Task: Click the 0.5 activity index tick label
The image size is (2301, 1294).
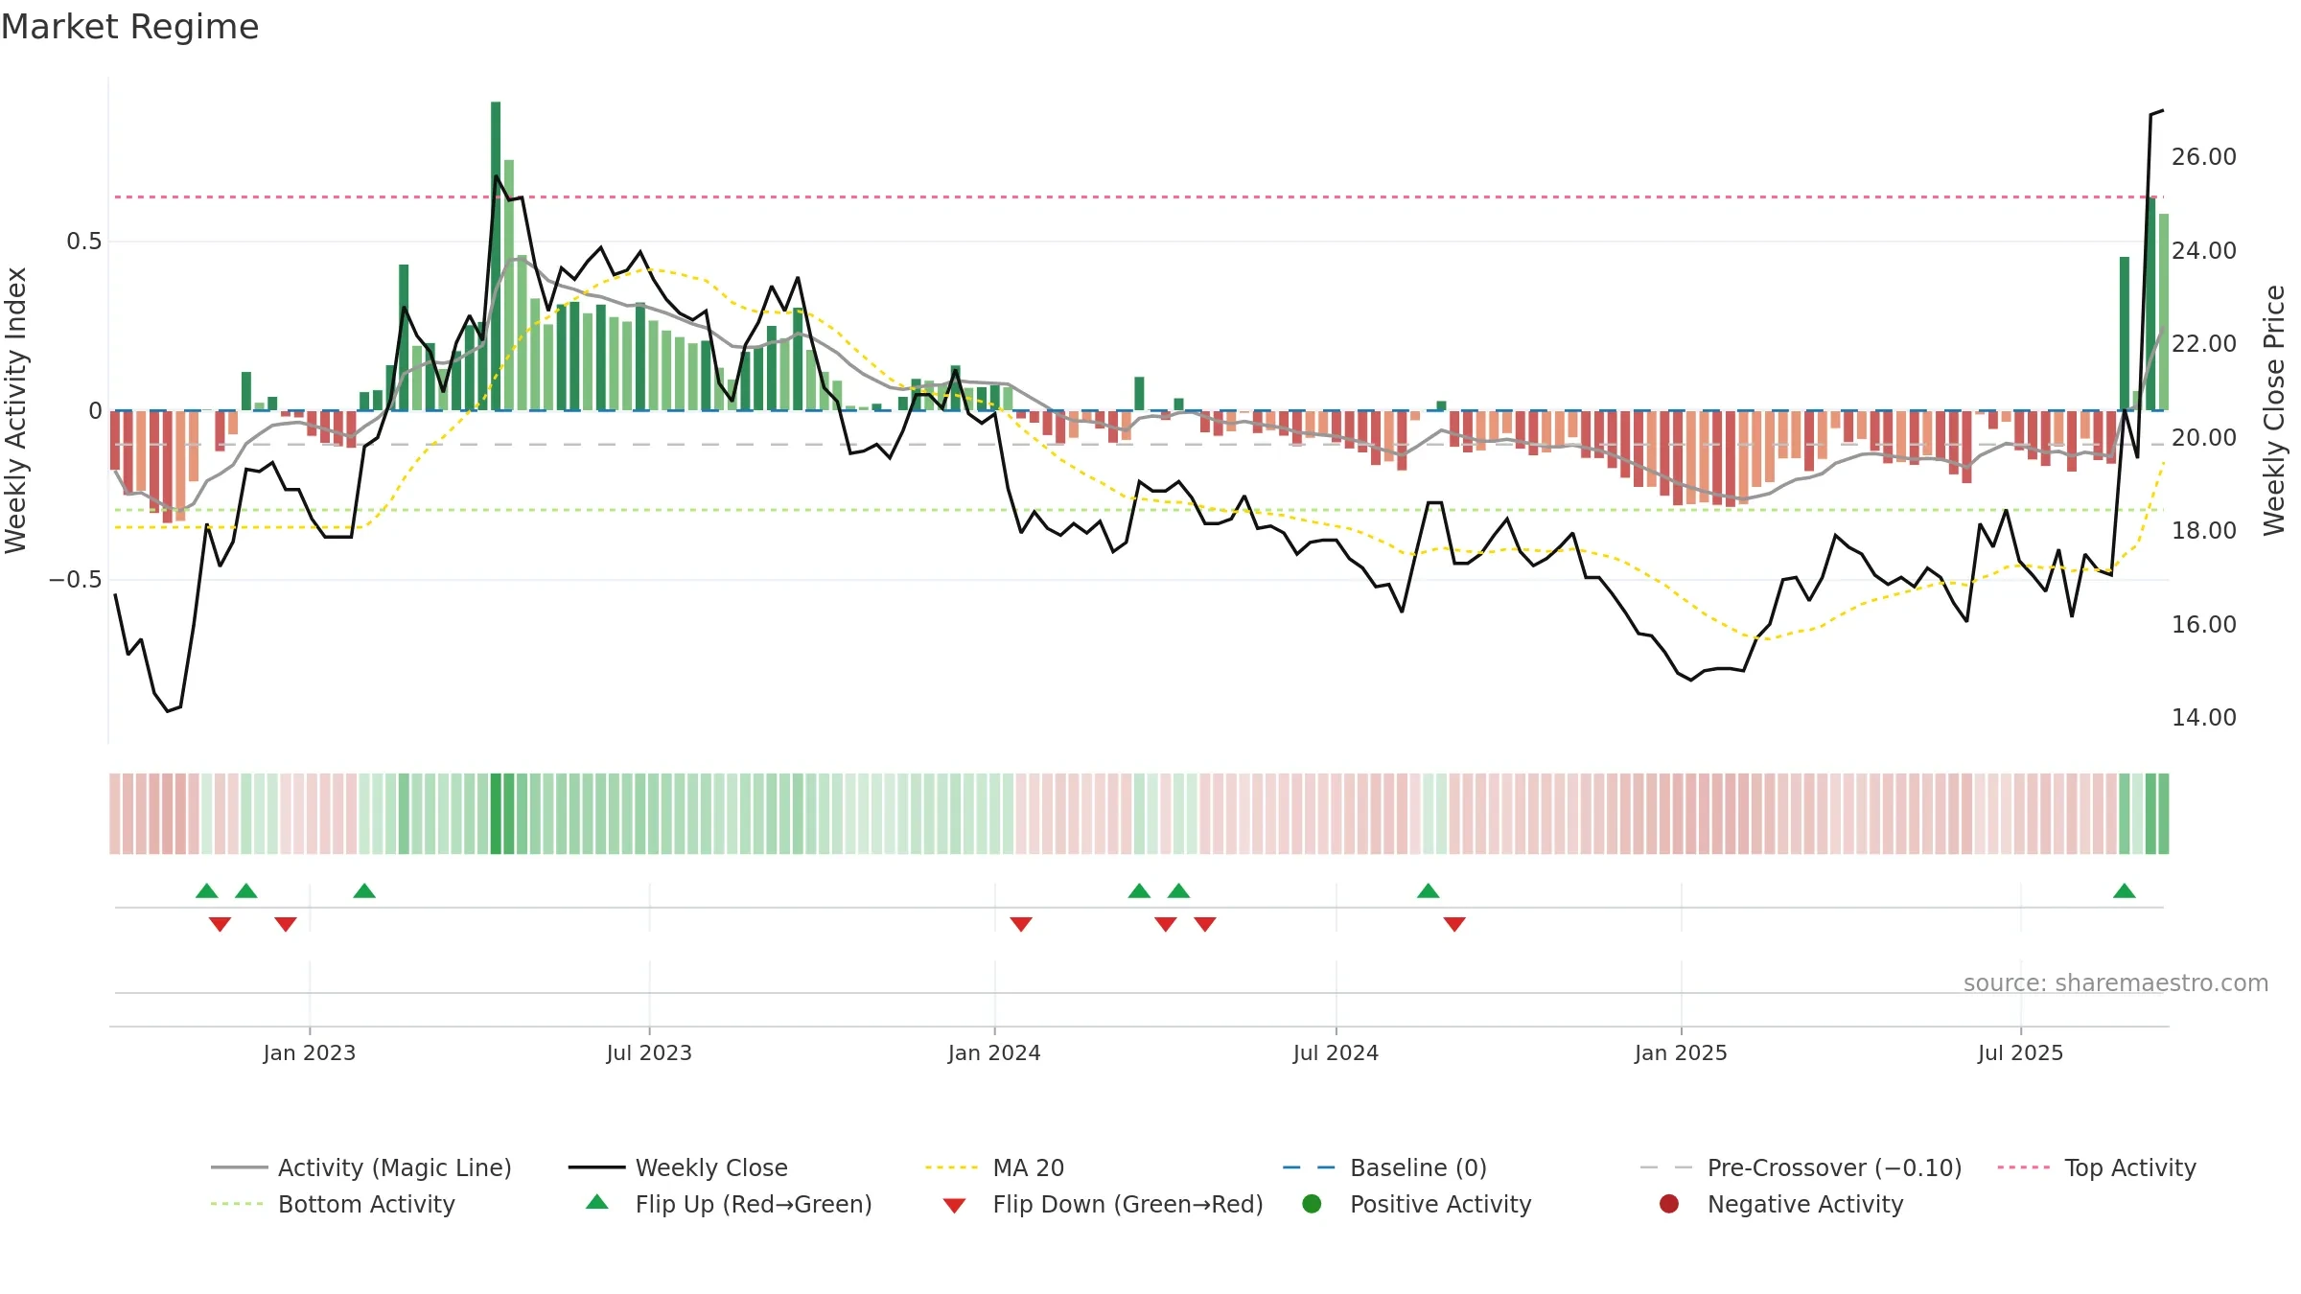Action: tap(83, 241)
